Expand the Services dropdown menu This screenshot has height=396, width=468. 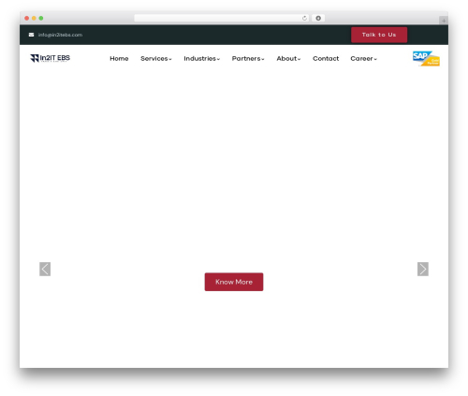click(x=156, y=59)
